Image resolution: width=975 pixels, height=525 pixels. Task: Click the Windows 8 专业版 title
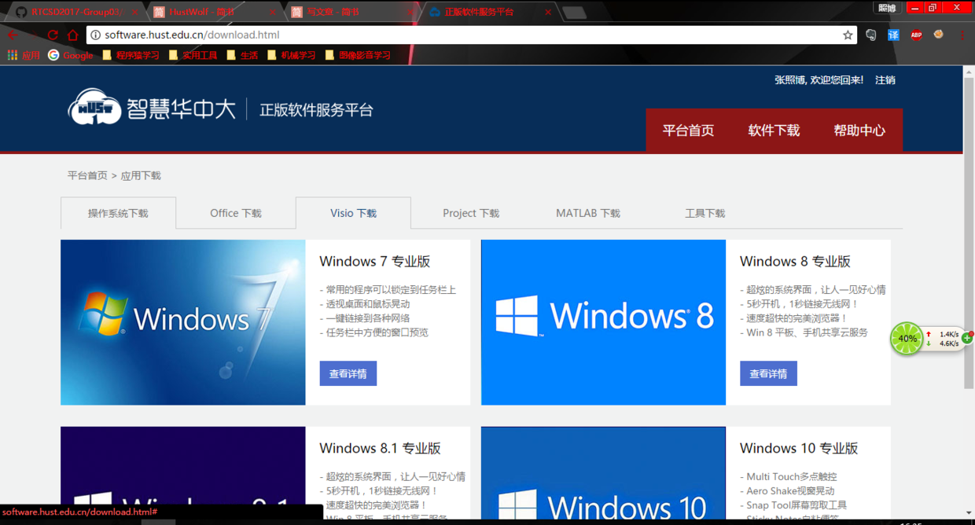coord(795,262)
